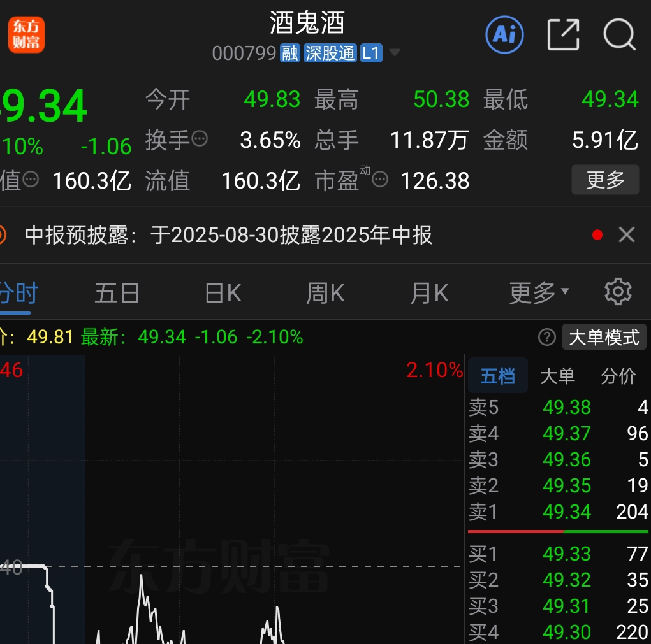Open the search magnifier icon
This screenshot has height=644, width=651.
coord(620,34)
